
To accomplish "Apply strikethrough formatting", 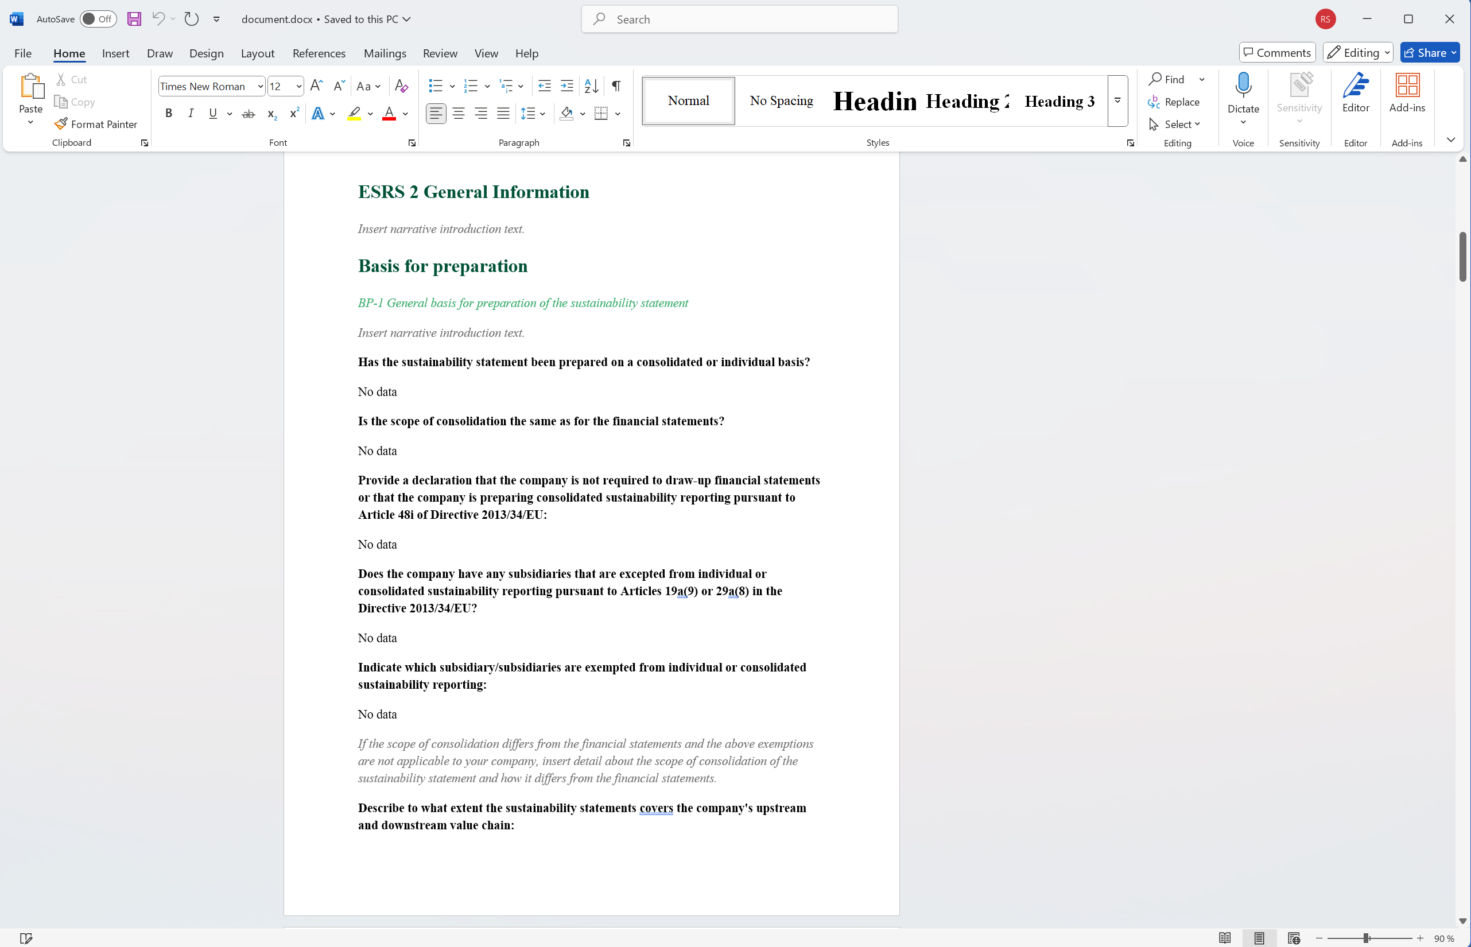I will tap(249, 114).
